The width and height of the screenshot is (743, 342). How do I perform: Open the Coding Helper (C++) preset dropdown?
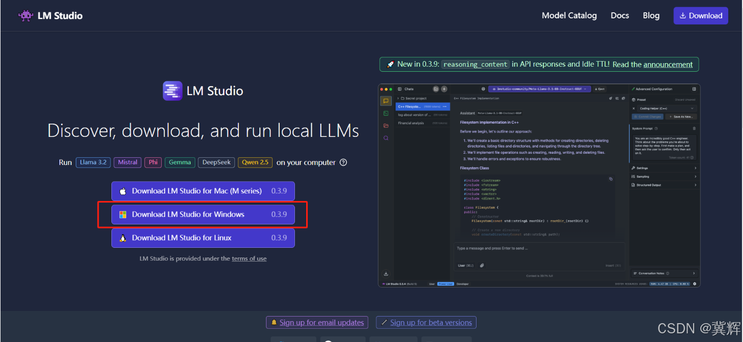(x=667, y=108)
